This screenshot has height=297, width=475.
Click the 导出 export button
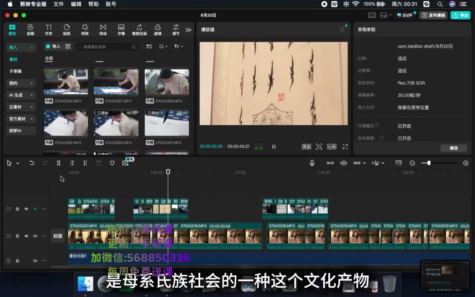point(461,15)
